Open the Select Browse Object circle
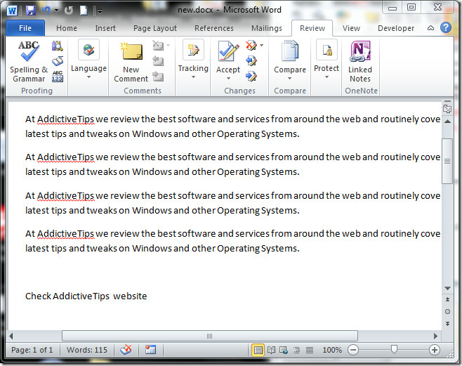 (x=447, y=311)
